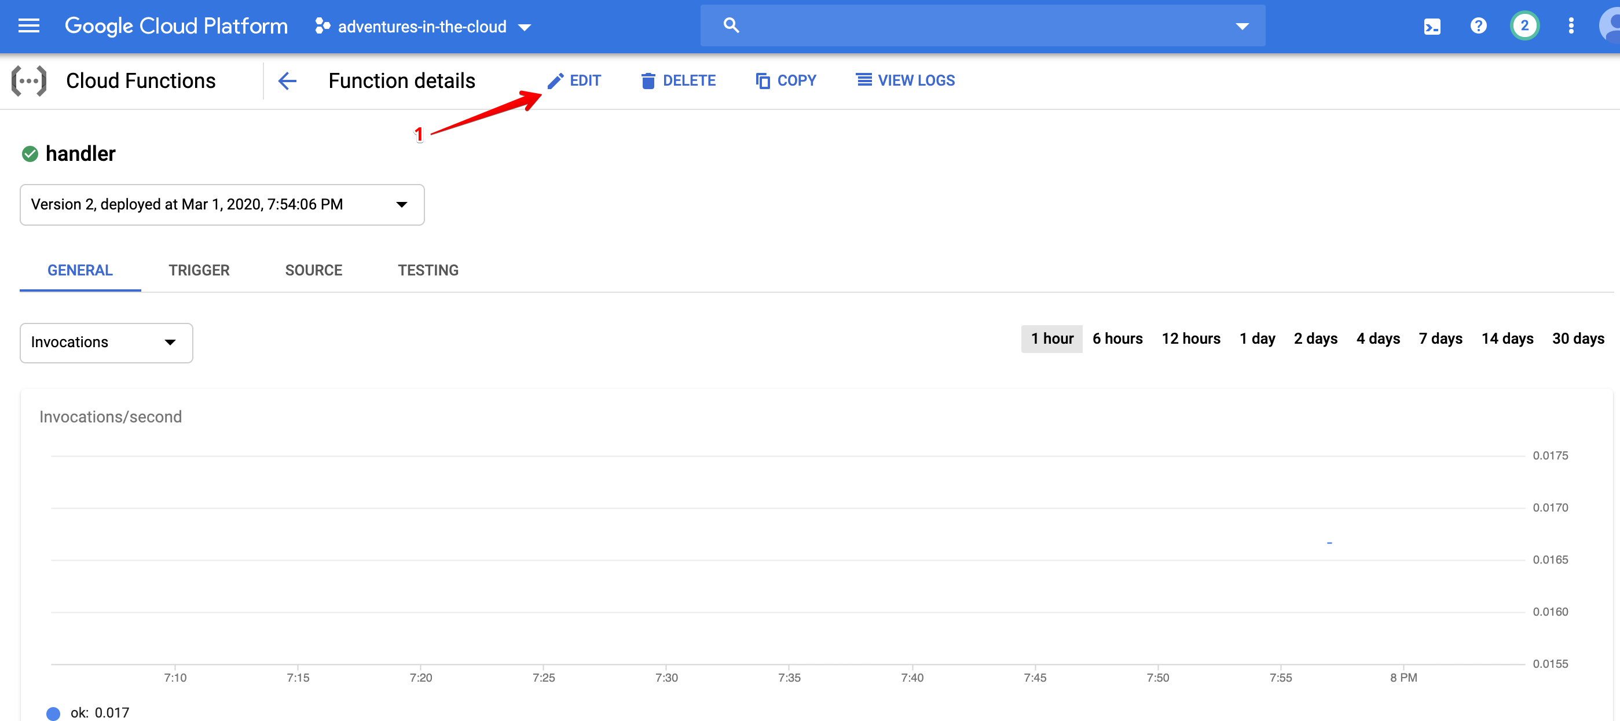Switch to the TRIGGER tab
This screenshot has width=1620, height=721.
[199, 270]
